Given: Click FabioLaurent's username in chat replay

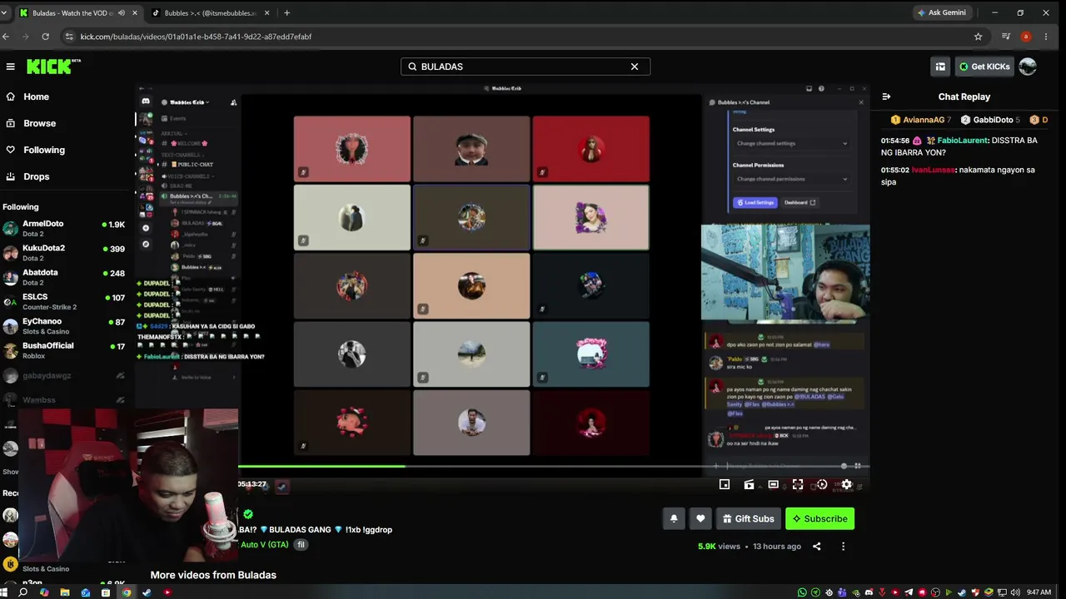Looking at the screenshot, I should pos(962,141).
